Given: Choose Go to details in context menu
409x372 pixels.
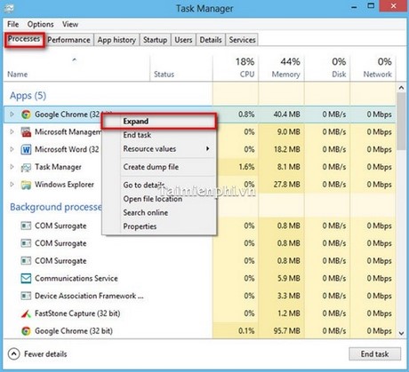Looking at the screenshot, I should click(x=159, y=185).
